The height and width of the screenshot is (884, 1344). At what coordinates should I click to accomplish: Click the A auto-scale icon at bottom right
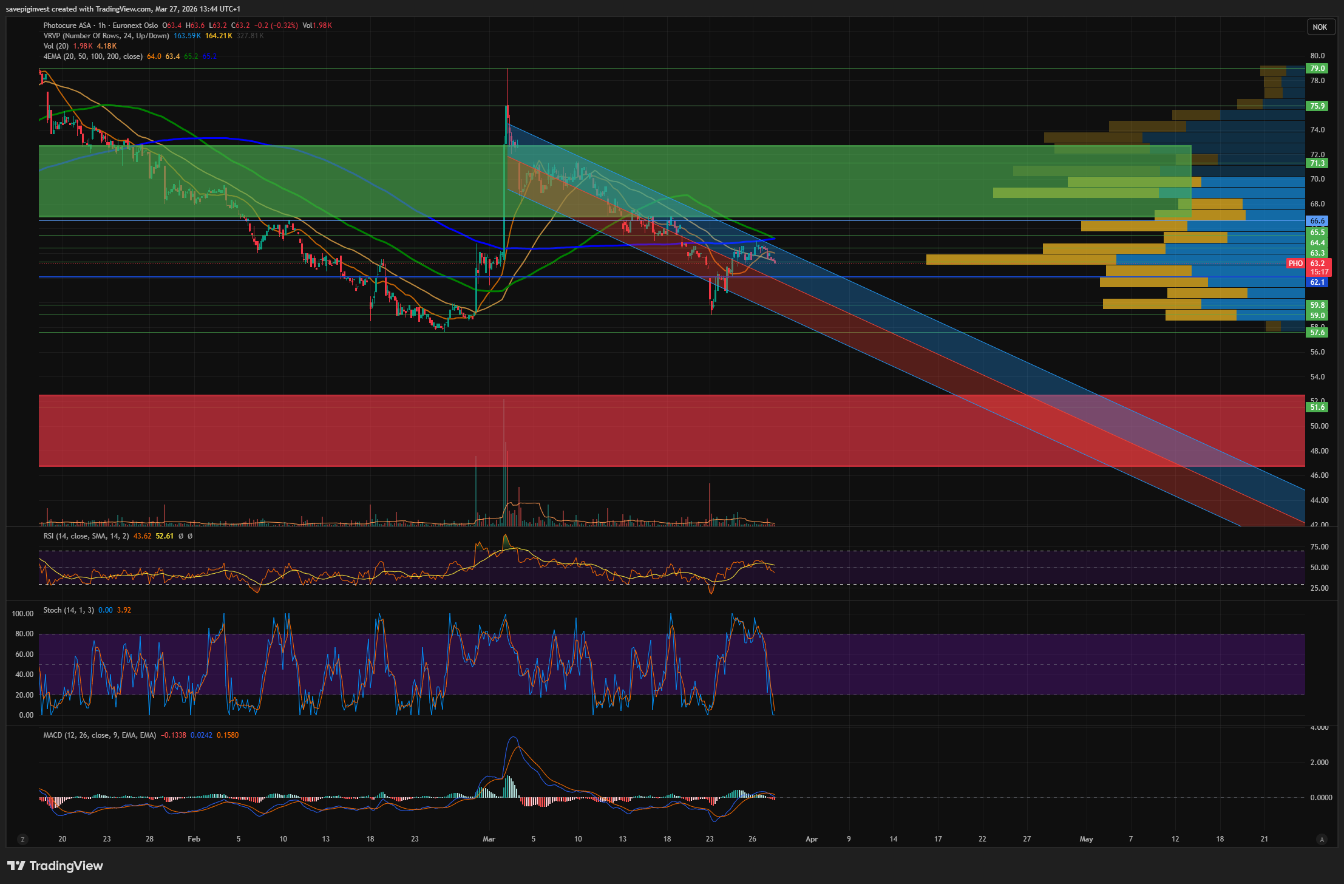(x=1322, y=839)
